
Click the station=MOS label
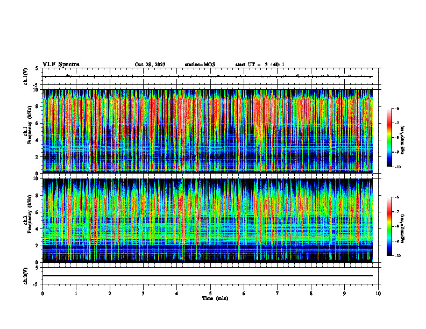pos(200,65)
